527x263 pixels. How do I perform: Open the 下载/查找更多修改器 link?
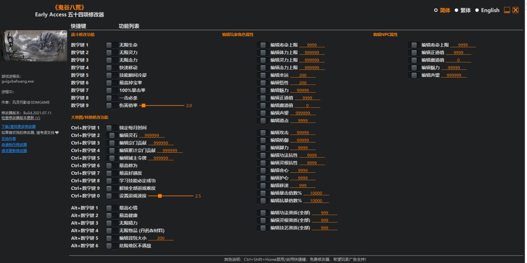[19, 127]
